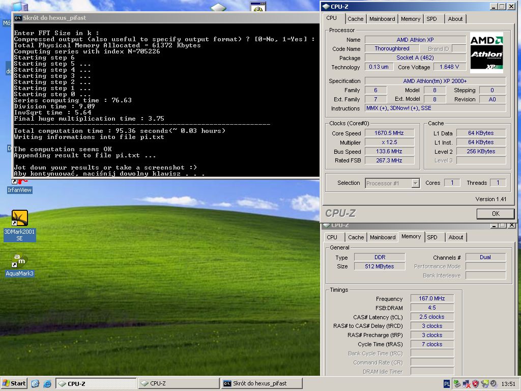Click the 'Socket A (462)' Package value
Screen dimensions: 521x391
point(415,58)
